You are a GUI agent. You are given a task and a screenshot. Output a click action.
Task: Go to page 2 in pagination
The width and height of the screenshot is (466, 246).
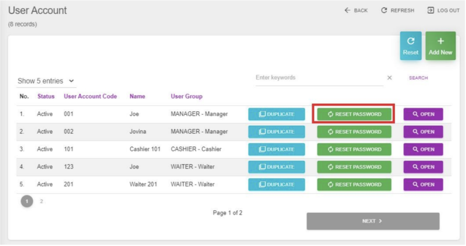[41, 201]
